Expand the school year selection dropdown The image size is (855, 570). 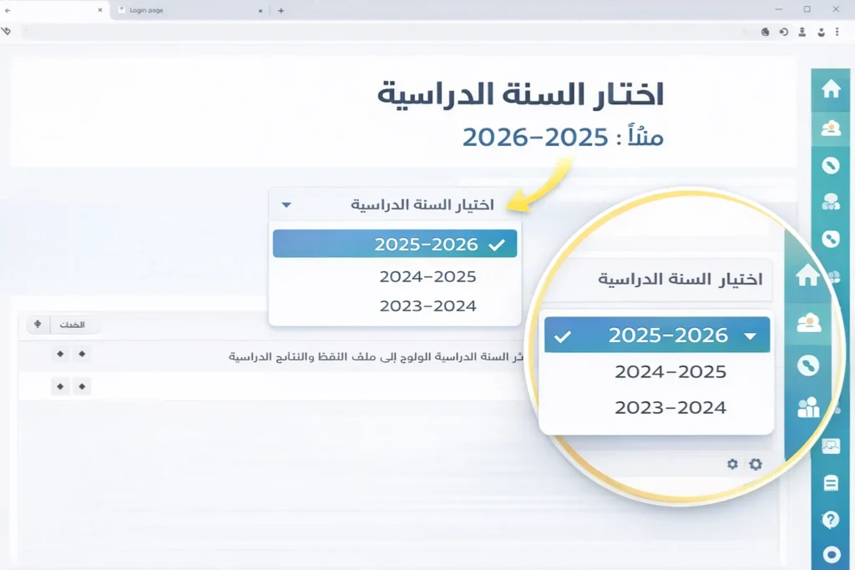(394, 204)
